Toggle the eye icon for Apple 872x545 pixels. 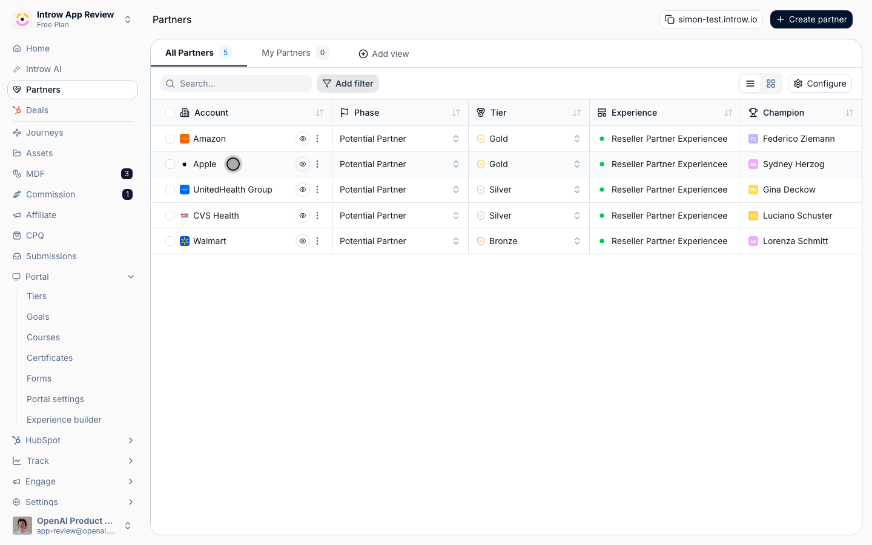[303, 164]
